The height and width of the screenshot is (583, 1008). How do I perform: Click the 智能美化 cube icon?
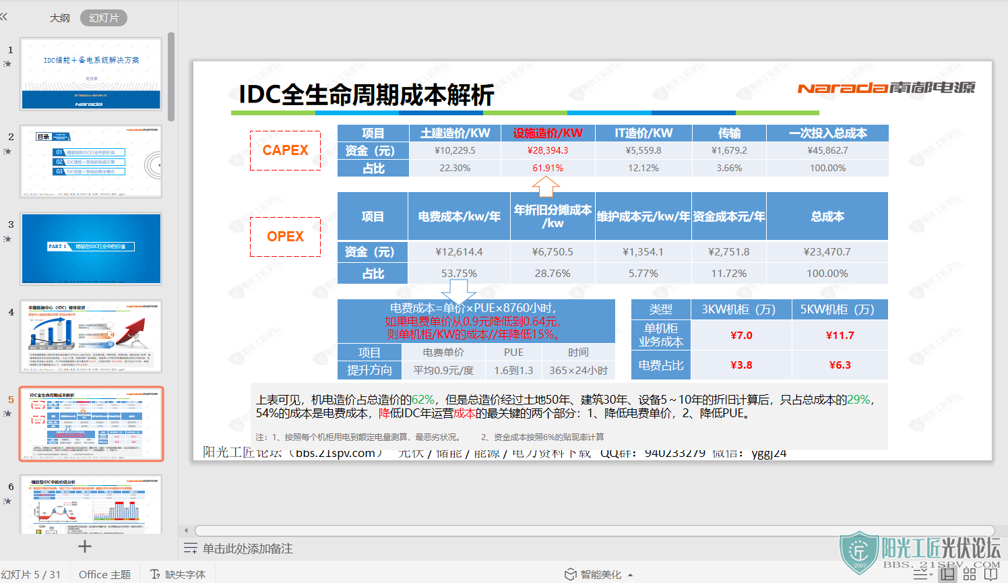tap(571, 574)
